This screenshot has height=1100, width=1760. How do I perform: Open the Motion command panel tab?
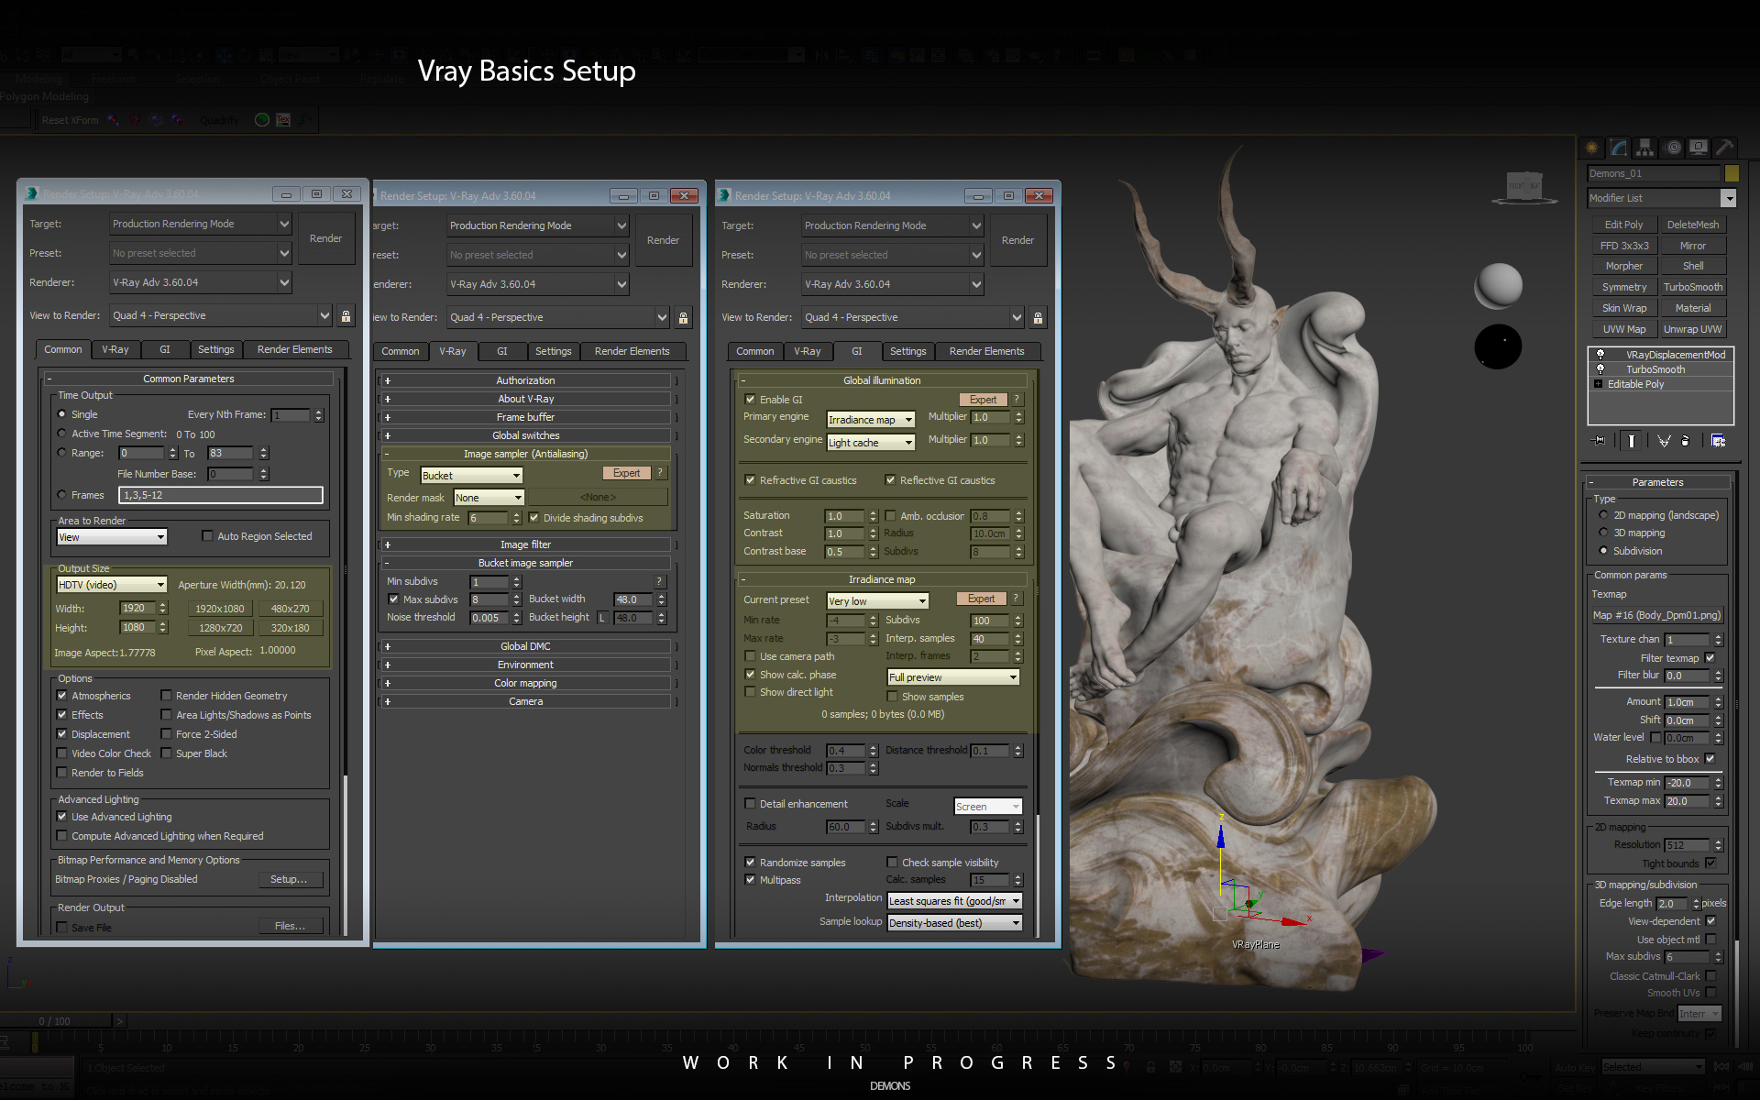pyautogui.click(x=1673, y=148)
